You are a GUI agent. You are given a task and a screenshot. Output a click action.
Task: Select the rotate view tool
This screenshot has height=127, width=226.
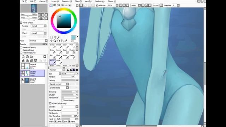coord(59,41)
